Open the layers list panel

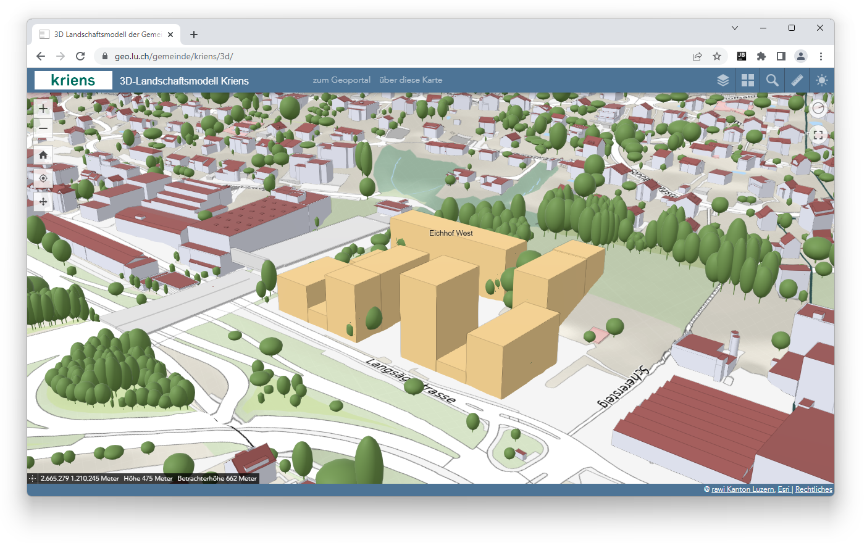click(722, 80)
